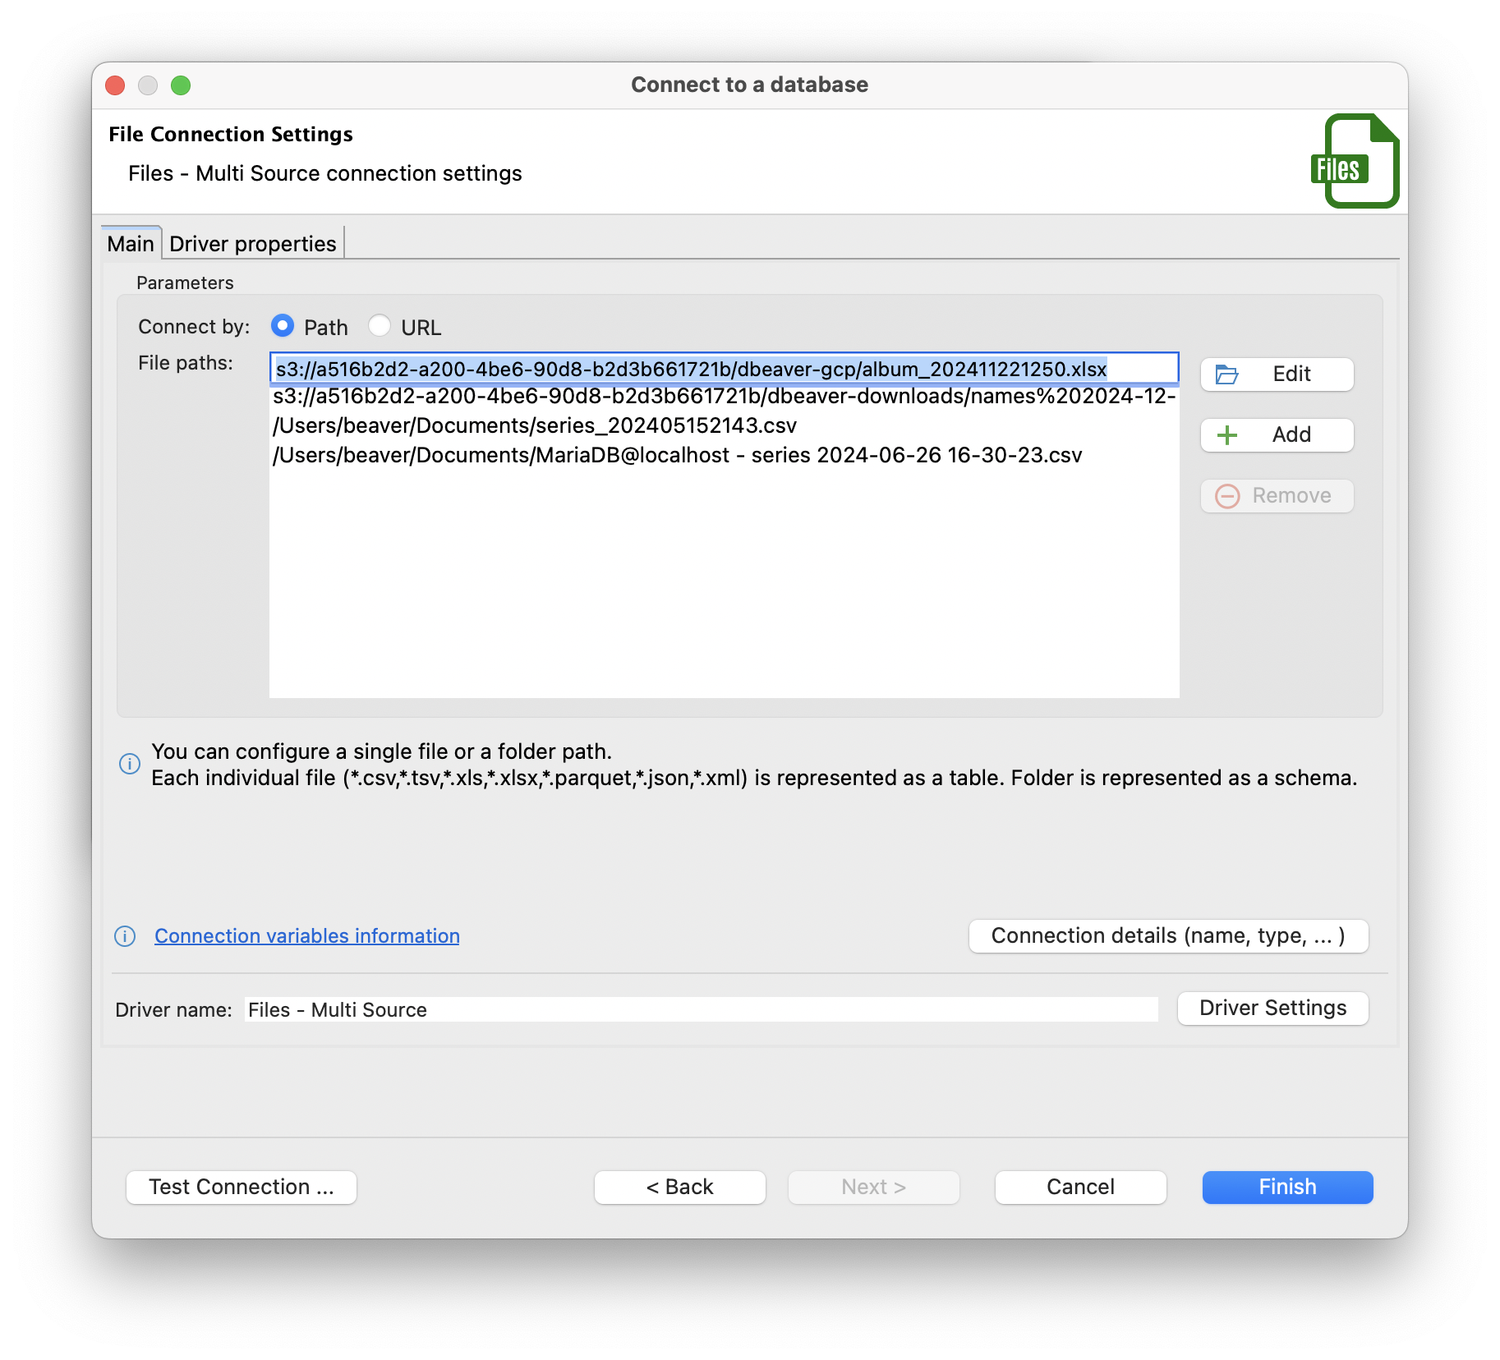Cancel the database connection setup
Image resolution: width=1500 pixels, height=1360 pixels.
point(1079,1186)
